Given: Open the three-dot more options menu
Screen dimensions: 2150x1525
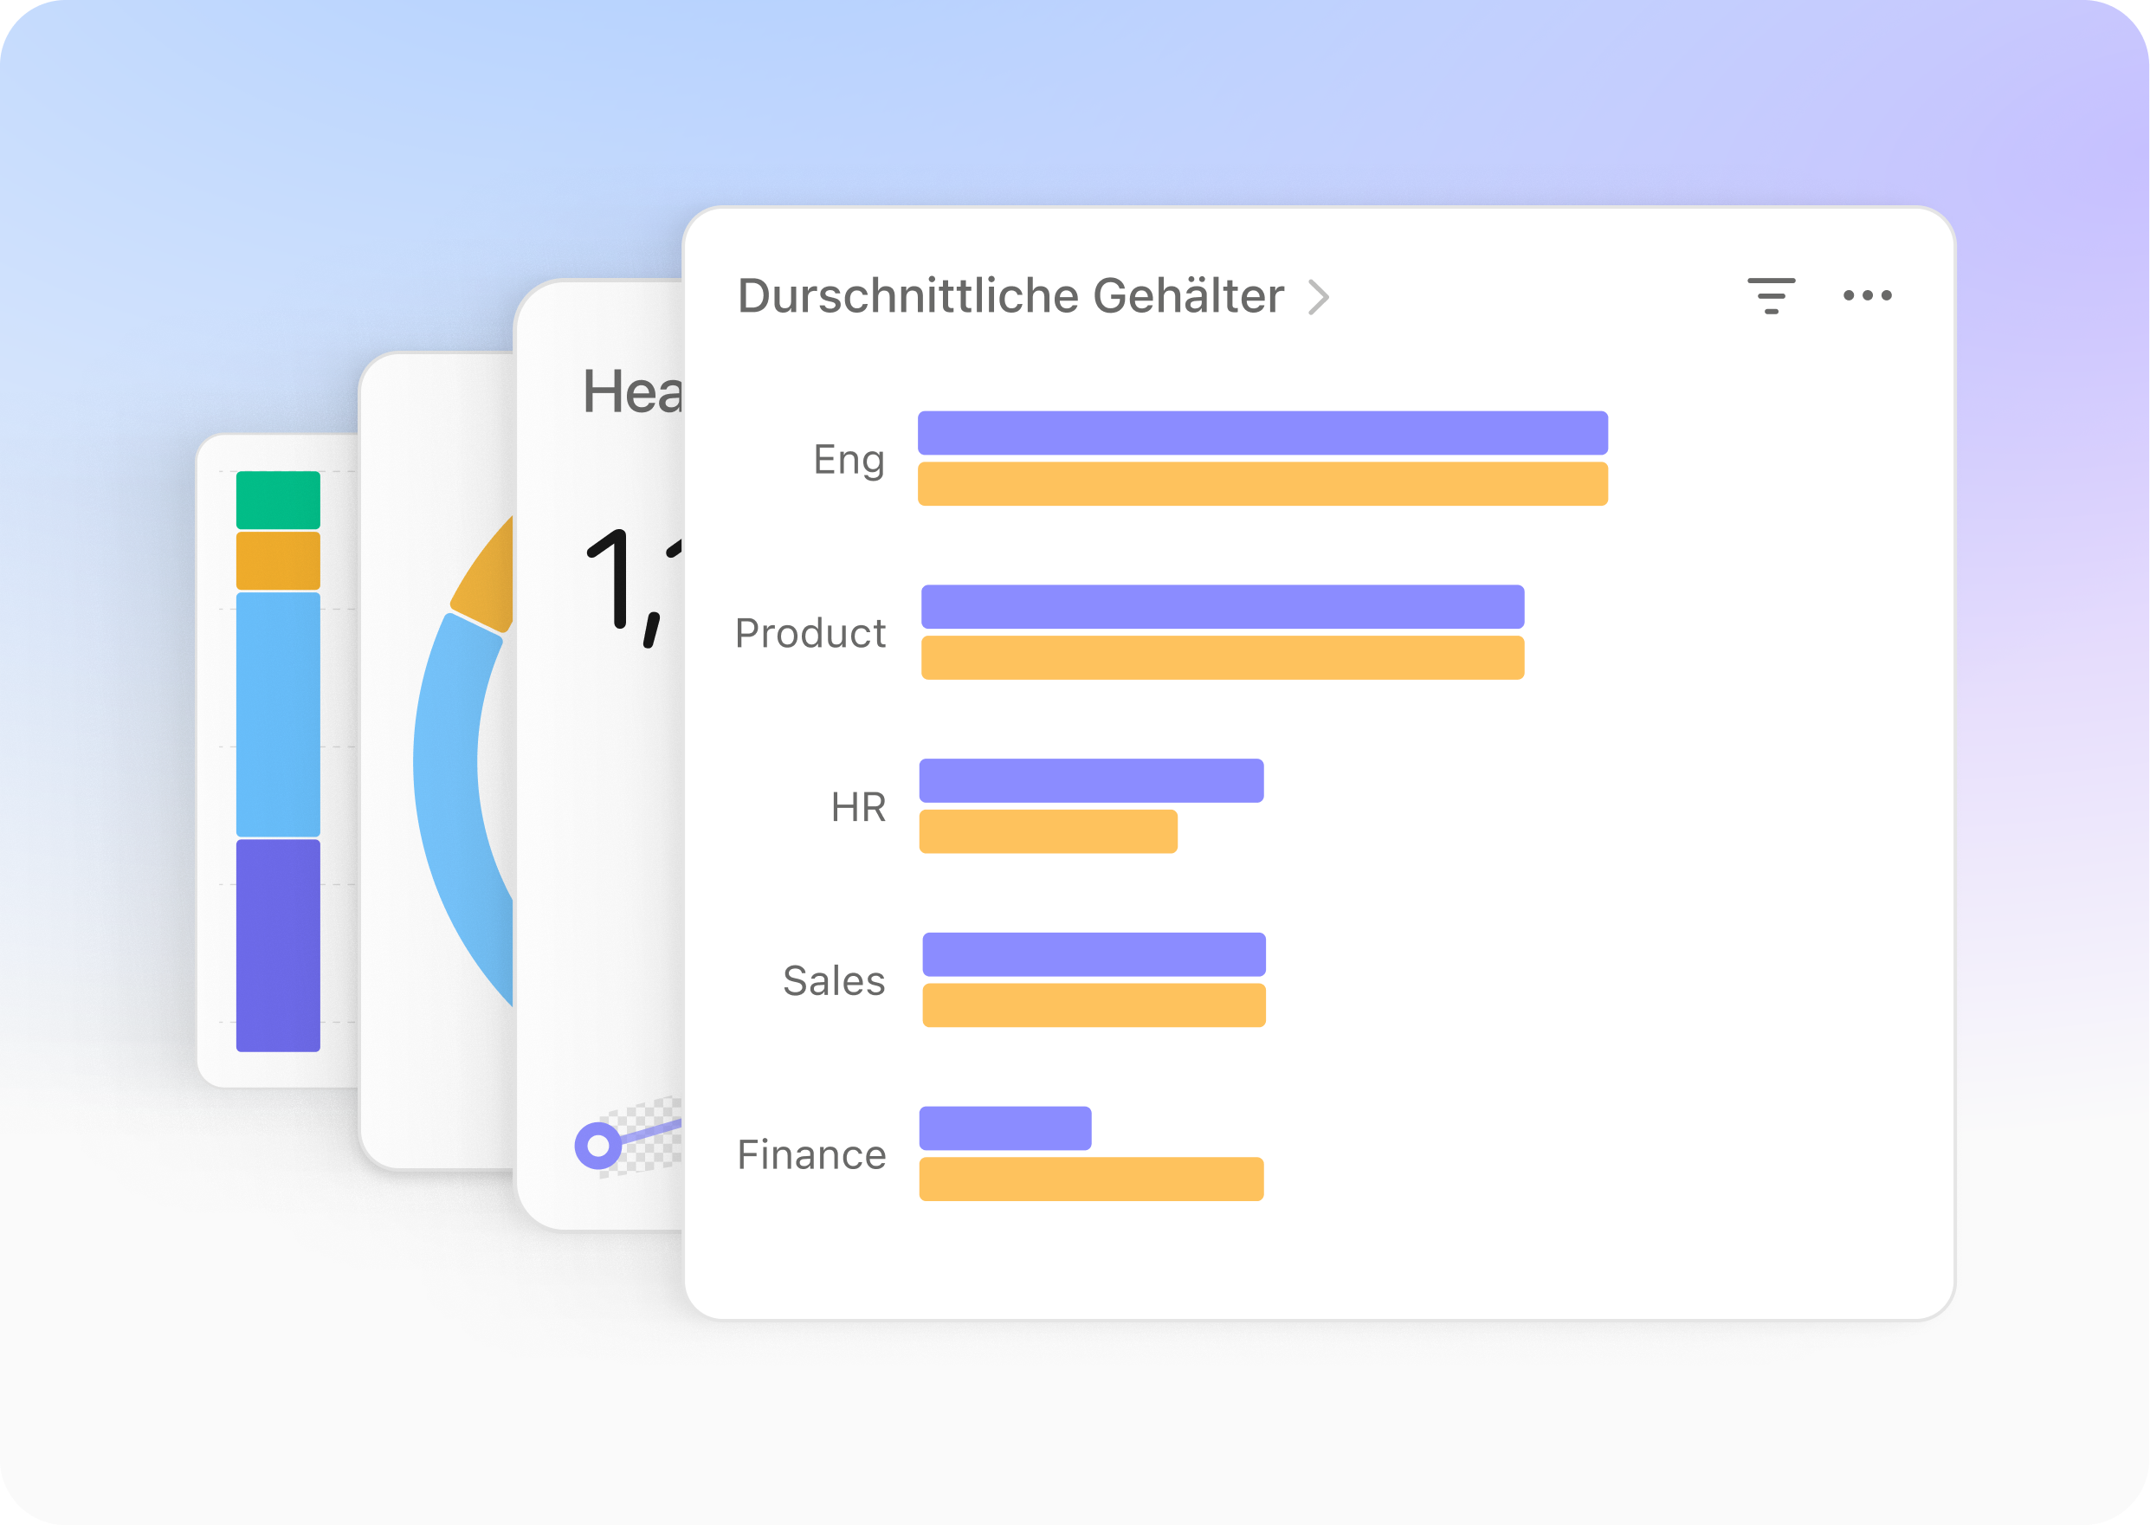Looking at the screenshot, I should 1868,296.
